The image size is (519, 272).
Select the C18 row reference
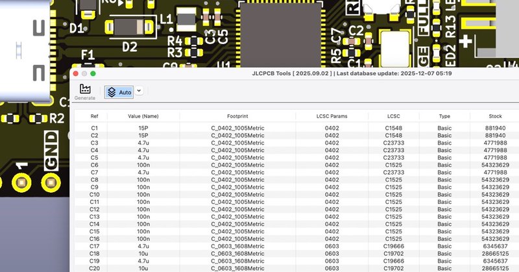pos(94,253)
